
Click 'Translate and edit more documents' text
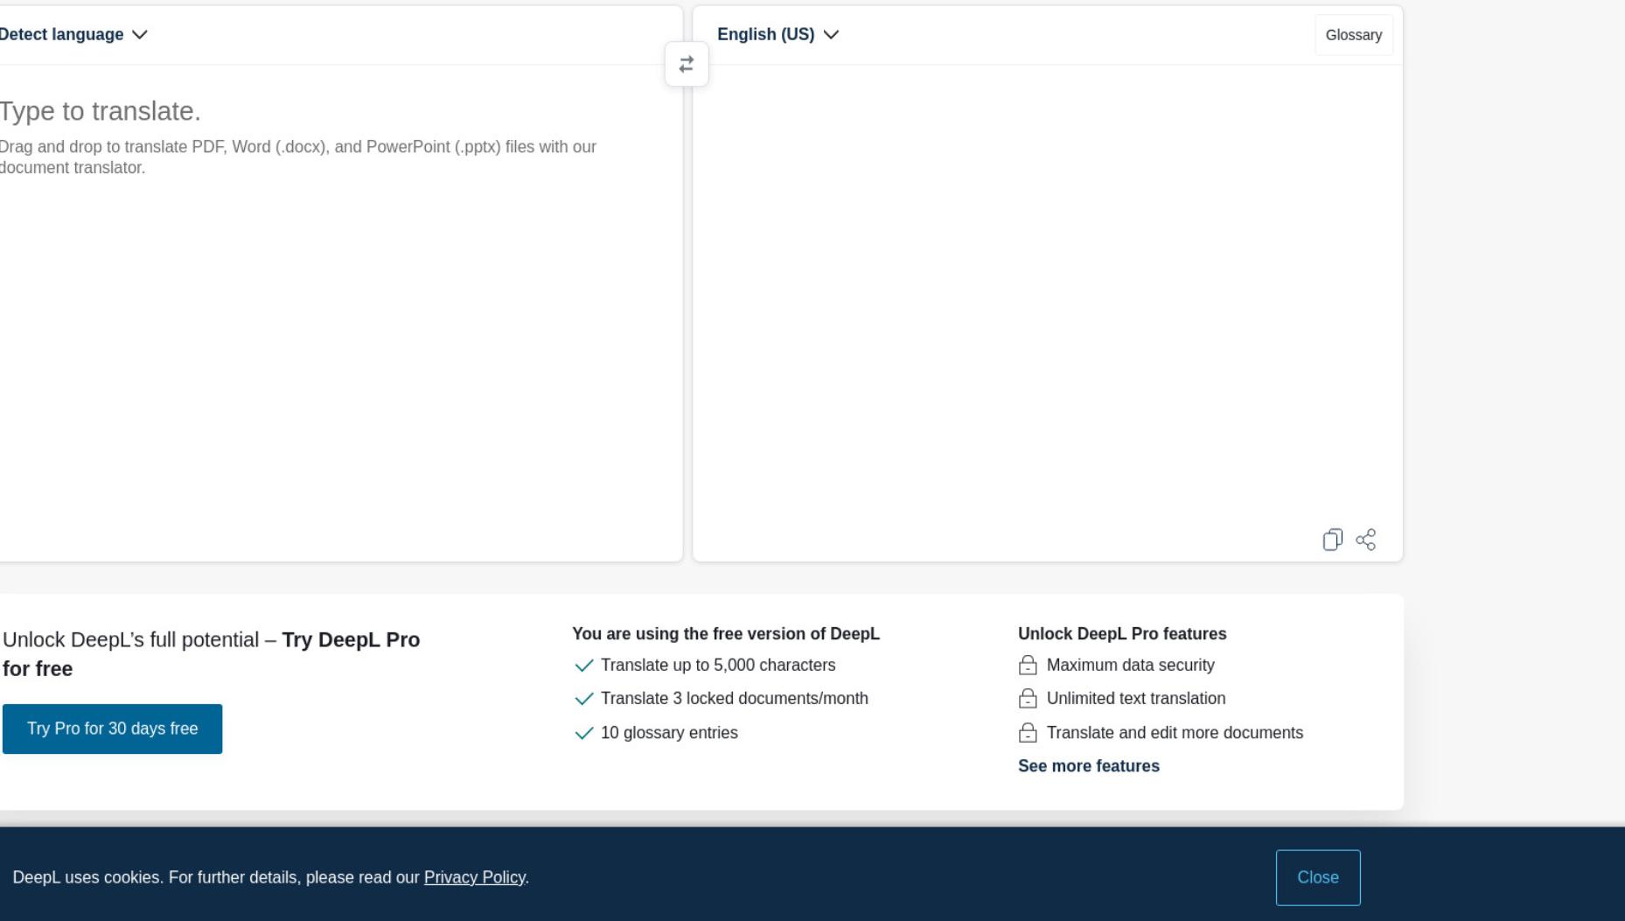pos(1175,733)
